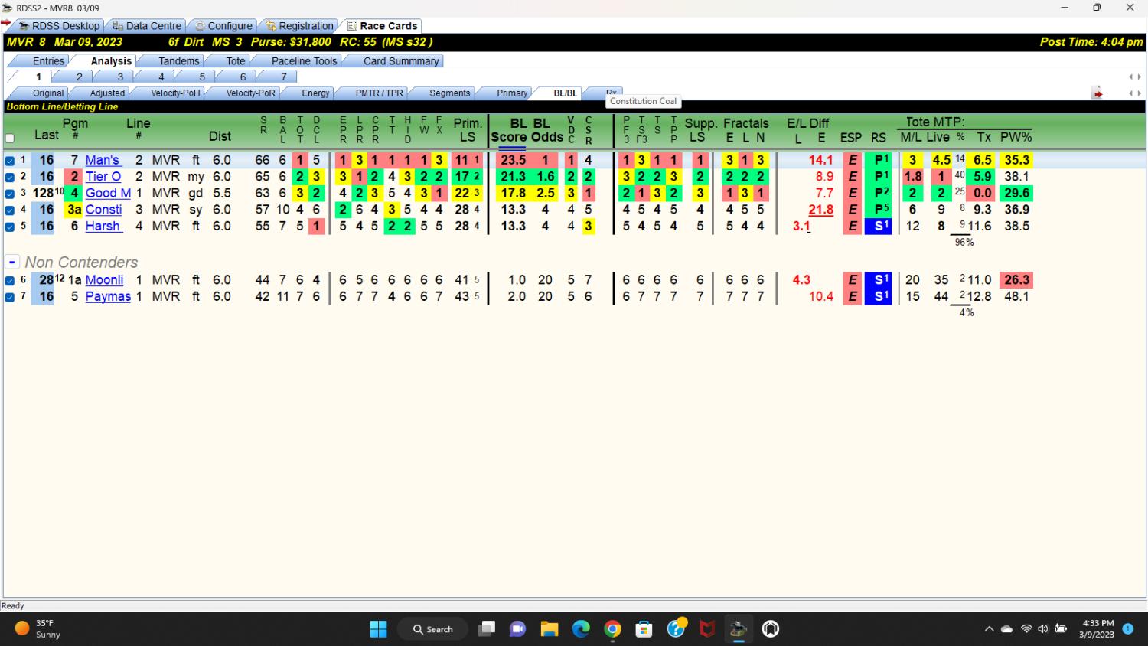Uncheck the checkbox for row 3 Good M
Image resolution: width=1148 pixels, height=646 pixels.
pyautogui.click(x=10, y=194)
